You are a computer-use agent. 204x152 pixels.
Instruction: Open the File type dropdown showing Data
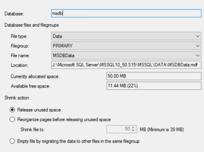(126, 36)
